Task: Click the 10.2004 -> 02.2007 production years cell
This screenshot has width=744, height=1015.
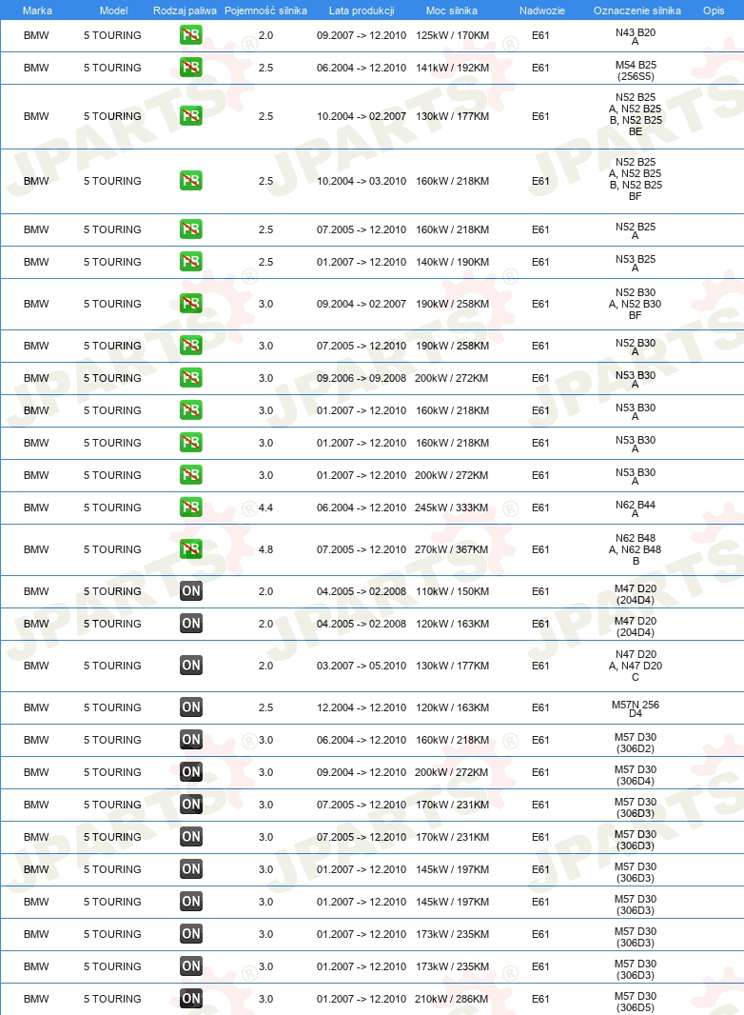Action: 362,116
